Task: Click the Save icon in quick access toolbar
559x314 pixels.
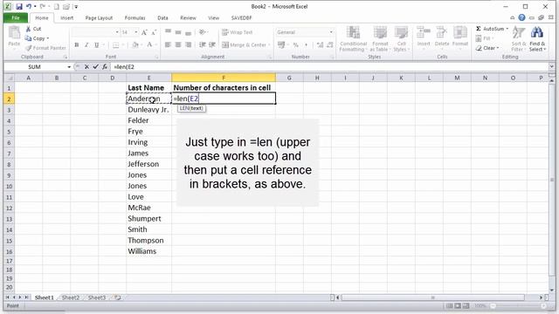Action: (x=19, y=6)
